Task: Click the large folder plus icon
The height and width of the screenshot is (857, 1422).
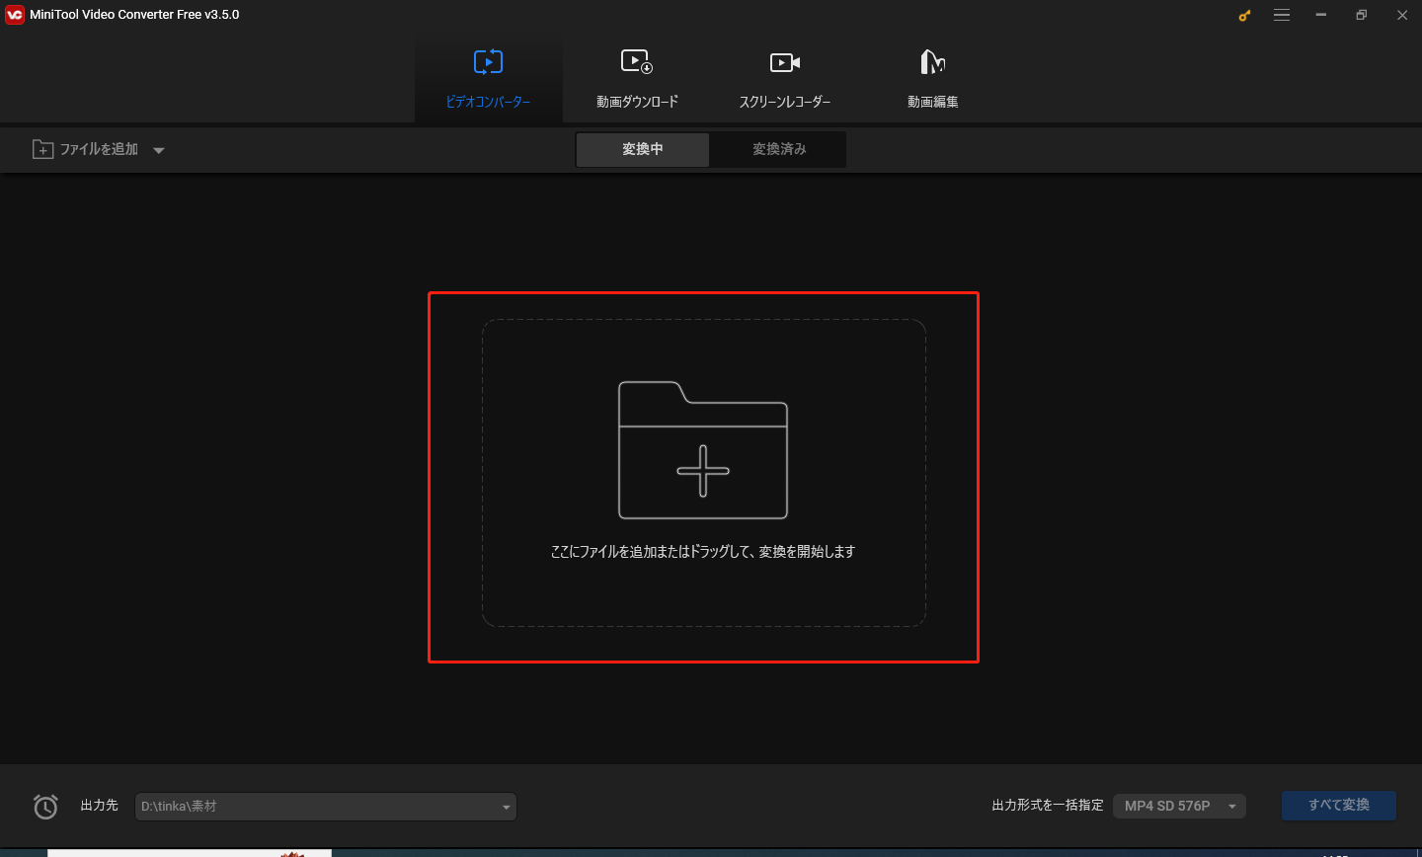Action: tap(703, 449)
